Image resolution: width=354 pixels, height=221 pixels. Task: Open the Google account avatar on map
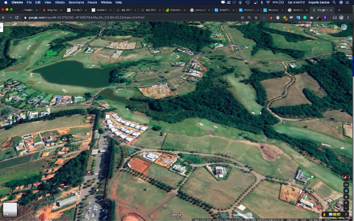tap(344, 27)
